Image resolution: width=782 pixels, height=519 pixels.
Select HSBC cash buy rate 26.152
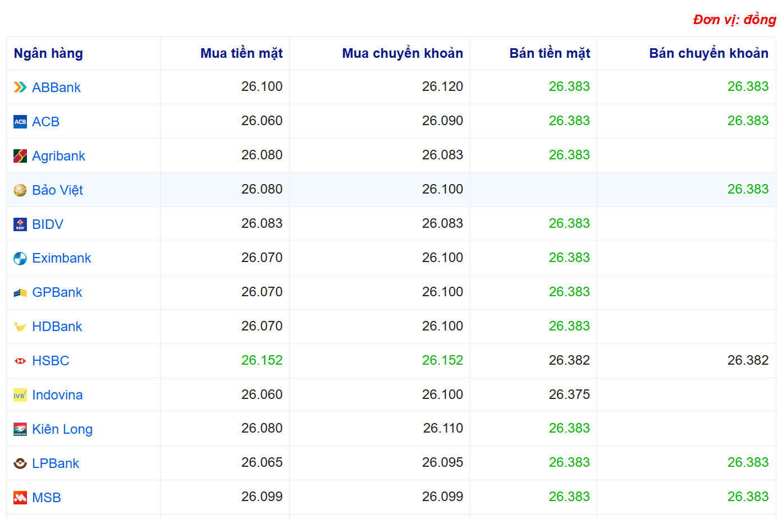point(262,360)
